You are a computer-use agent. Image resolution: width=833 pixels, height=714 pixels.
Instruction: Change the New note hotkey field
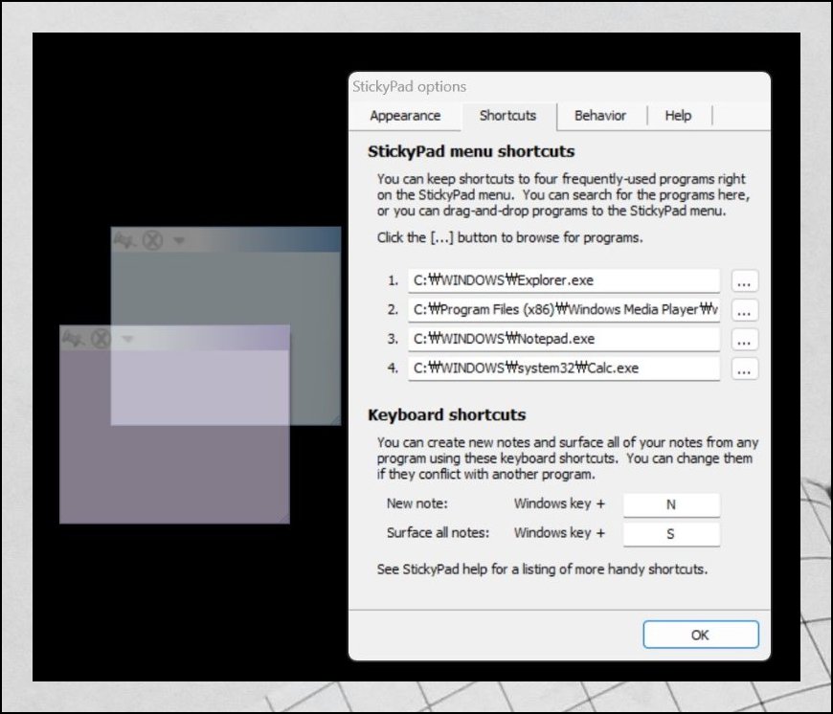coord(671,504)
